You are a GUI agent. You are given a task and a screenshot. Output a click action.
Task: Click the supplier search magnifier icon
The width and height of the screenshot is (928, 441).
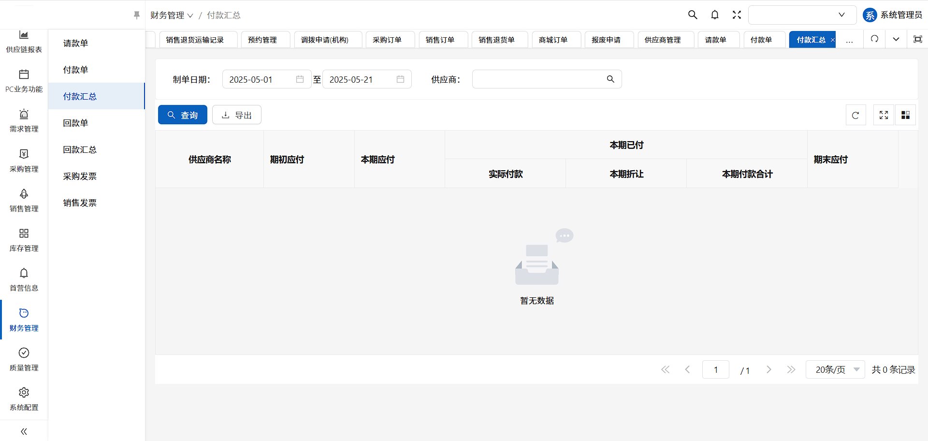[x=610, y=79]
